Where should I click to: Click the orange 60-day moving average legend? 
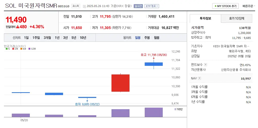click(x=23, y=49)
